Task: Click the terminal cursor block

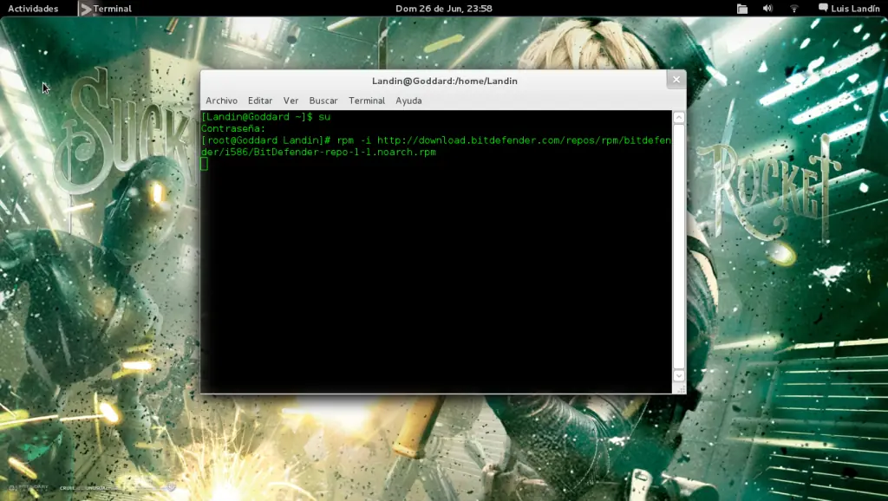Action: point(205,164)
